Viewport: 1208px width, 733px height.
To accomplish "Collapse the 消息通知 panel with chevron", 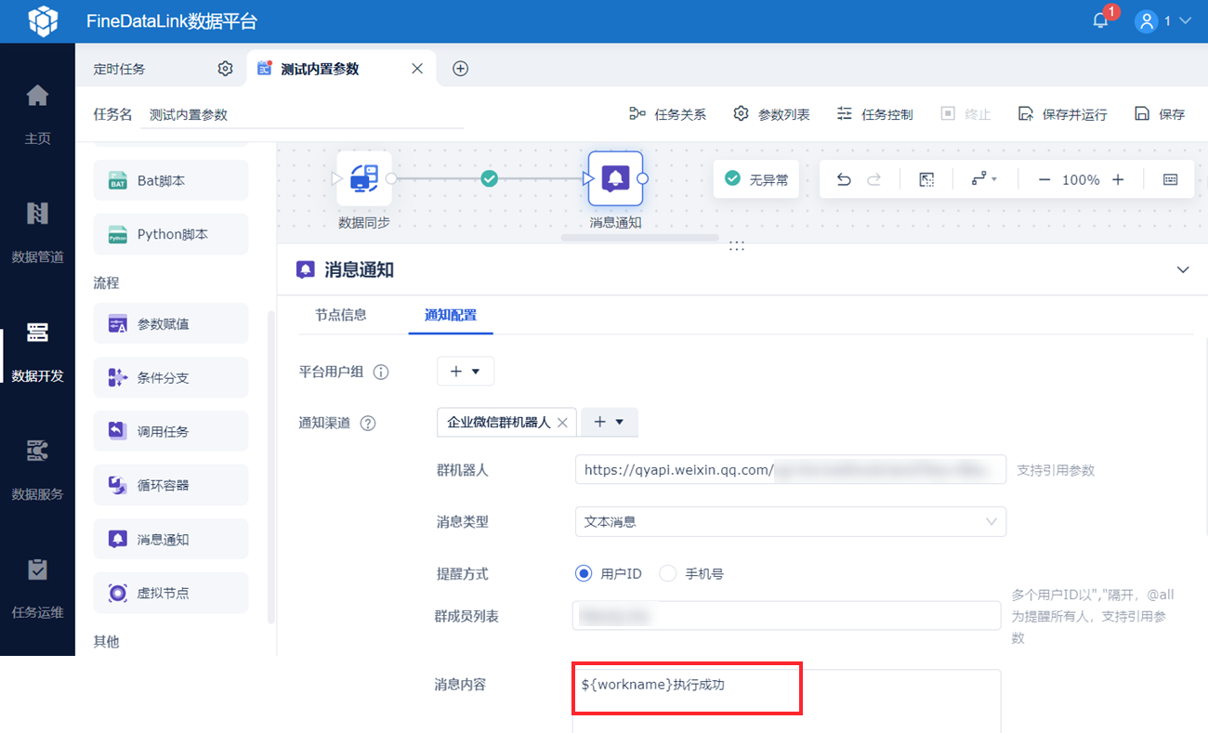I will pos(1183,269).
